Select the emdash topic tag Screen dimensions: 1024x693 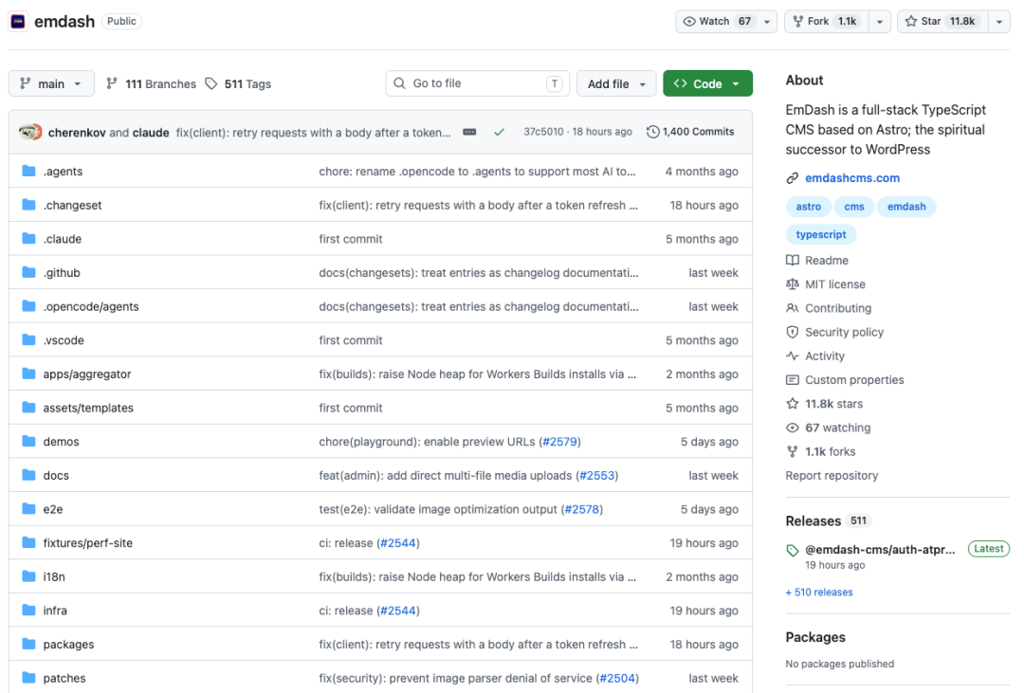pyautogui.click(x=906, y=207)
